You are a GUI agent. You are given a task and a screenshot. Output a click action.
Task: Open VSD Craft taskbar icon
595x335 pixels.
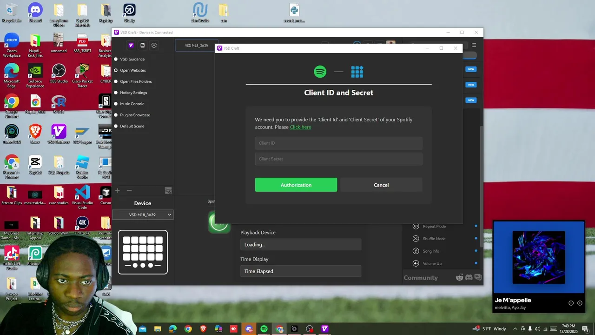[x=325, y=329]
